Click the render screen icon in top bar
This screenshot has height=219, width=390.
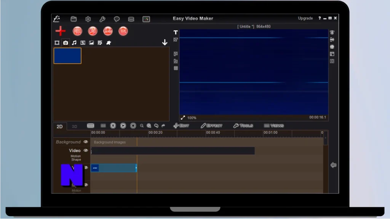click(x=146, y=19)
